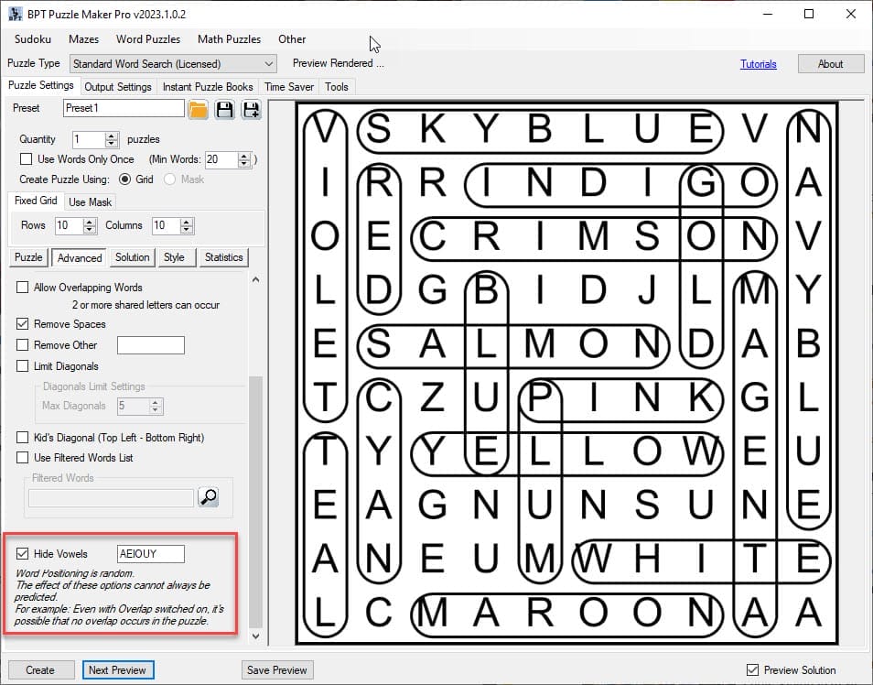Uncheck the Hide Vowels option
The image size is (873, 685).
pos(23,553)
